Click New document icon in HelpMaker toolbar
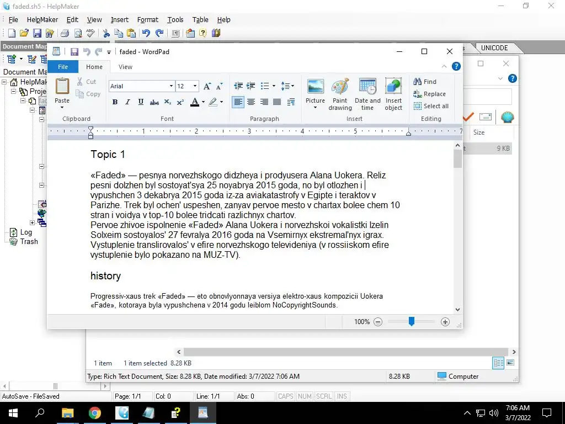 pyautogui.click(x=12, y=33)
